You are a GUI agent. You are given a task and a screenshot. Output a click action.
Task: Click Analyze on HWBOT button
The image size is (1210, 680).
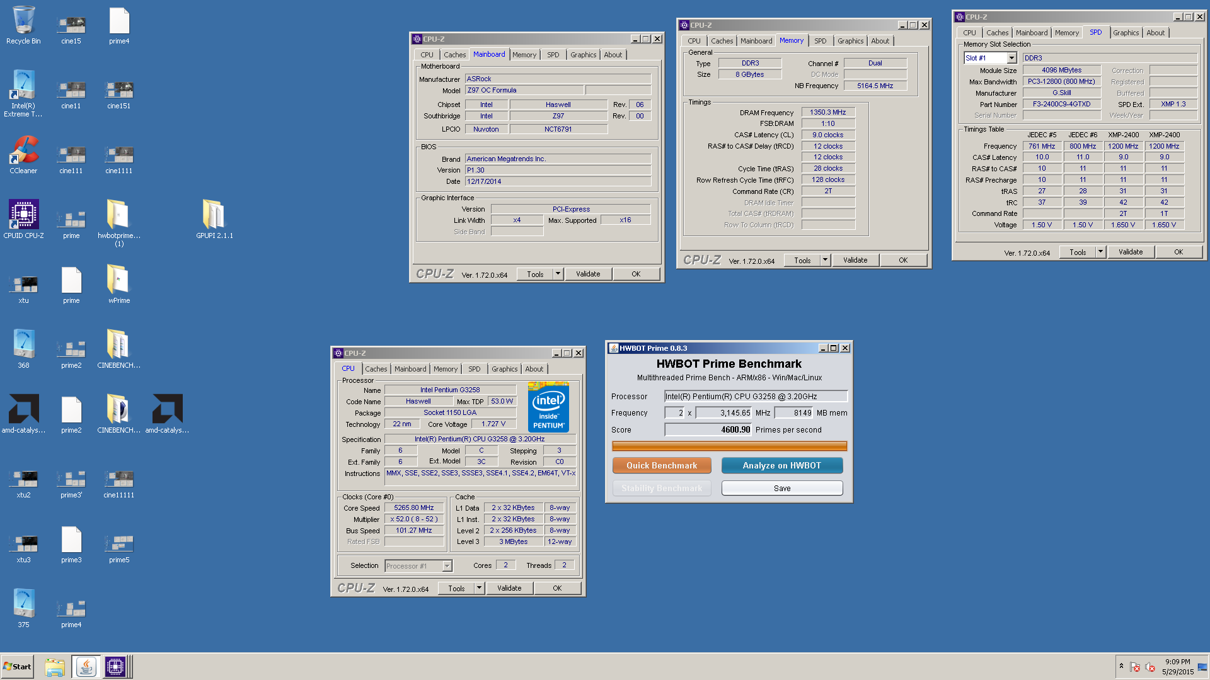tap(781, 465)
